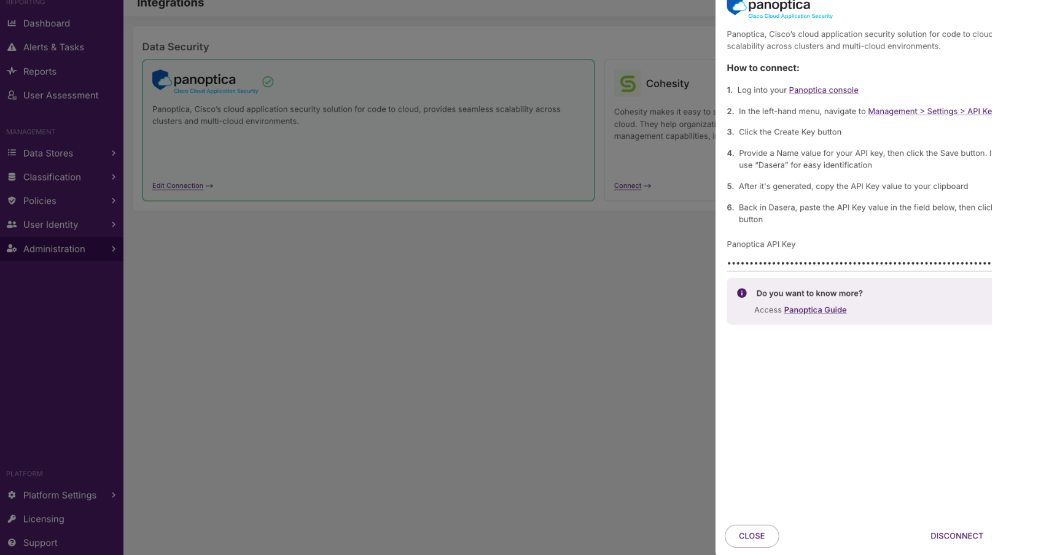
Task: Follow the Management > Settings > API Key link
Action: [x=930, y=111]
